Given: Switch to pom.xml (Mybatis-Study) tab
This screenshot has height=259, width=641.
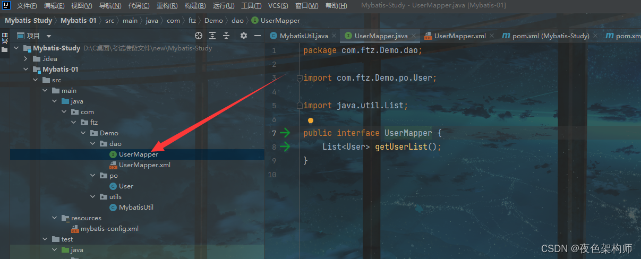Looking at the screenshot, I should click(551, 36).
